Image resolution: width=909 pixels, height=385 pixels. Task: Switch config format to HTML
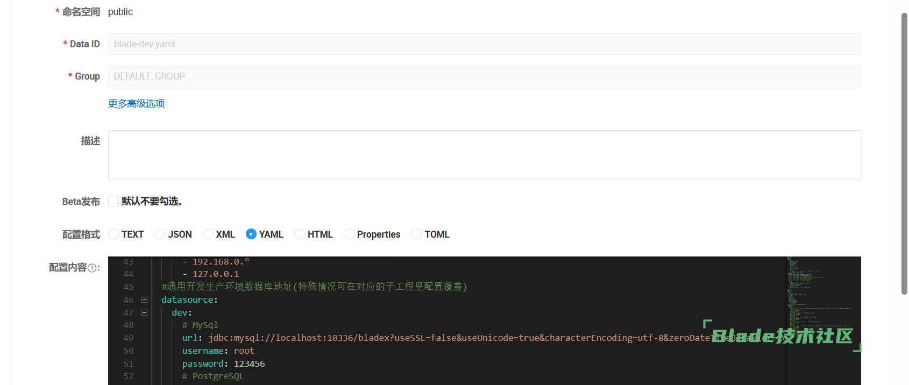point(300,234)
